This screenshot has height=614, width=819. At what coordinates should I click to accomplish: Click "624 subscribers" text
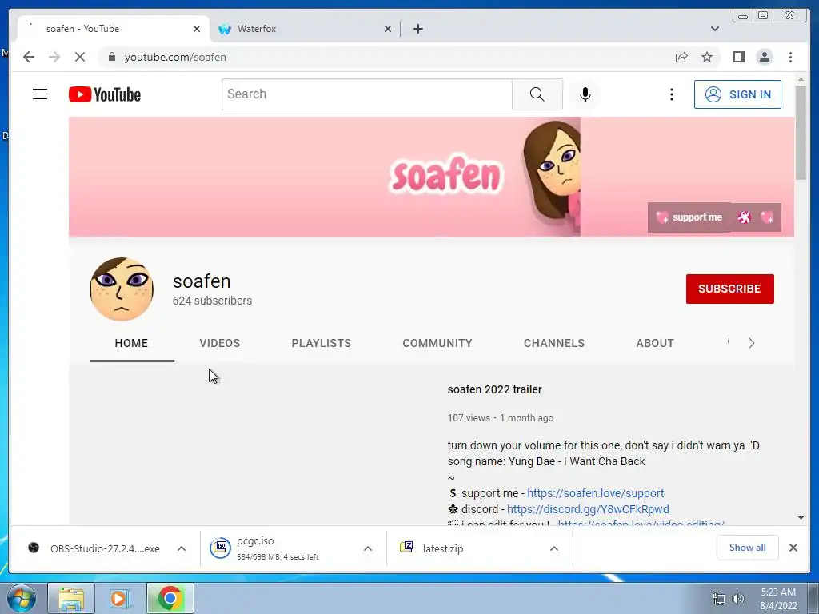pyautogui.click(x=212, y=301)
